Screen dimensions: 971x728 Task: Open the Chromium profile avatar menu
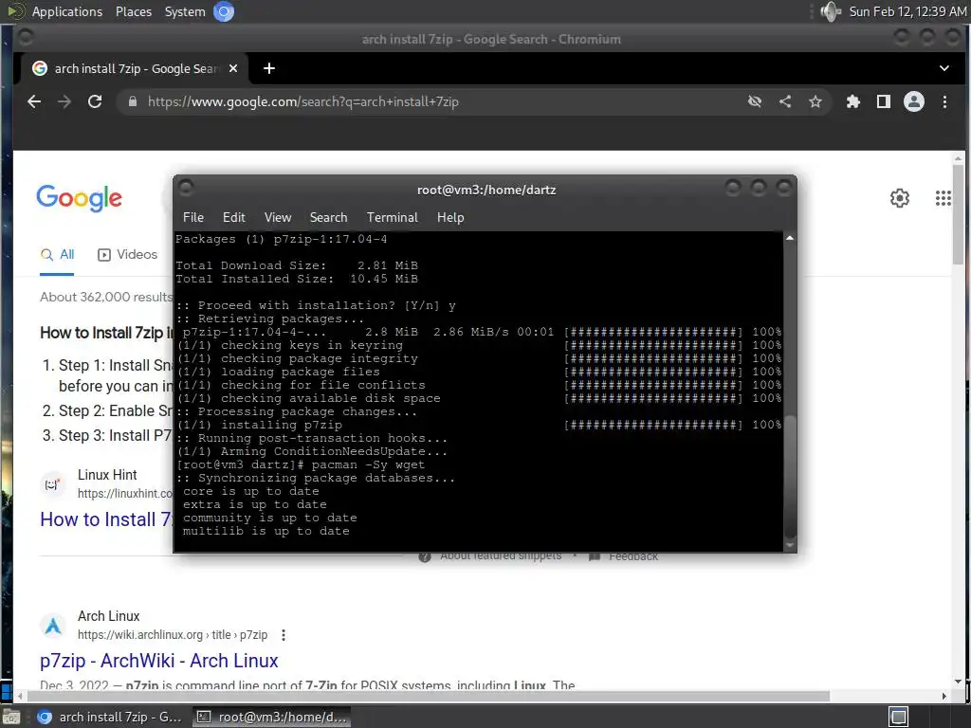tap(914, 101)
